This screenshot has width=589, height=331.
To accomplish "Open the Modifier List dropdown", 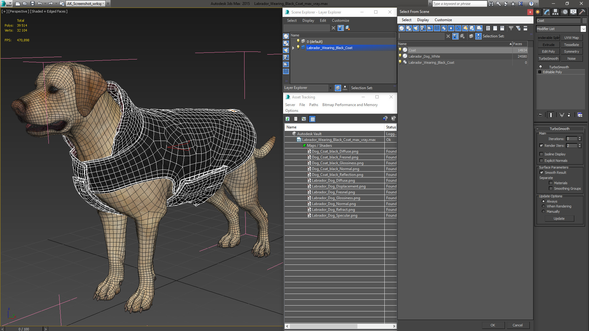I will [583, 29].
